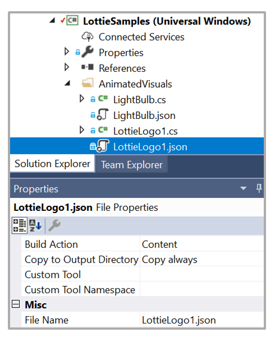Sort properties alphabetically

point(35,225)
